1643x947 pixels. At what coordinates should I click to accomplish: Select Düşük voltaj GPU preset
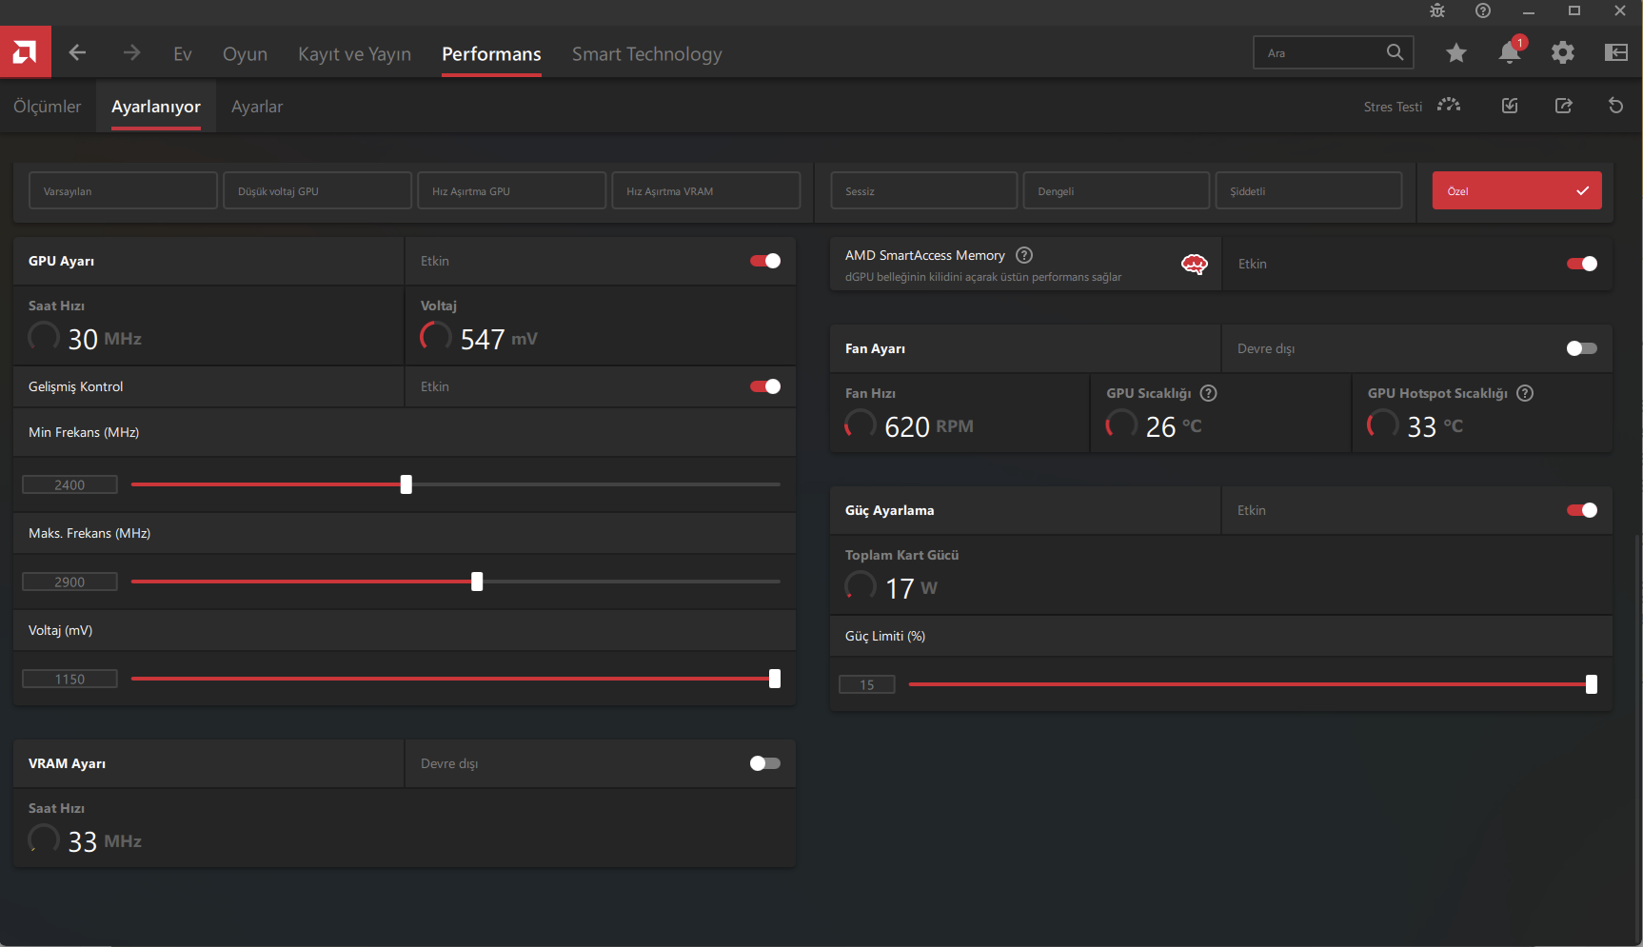(317, 190)
